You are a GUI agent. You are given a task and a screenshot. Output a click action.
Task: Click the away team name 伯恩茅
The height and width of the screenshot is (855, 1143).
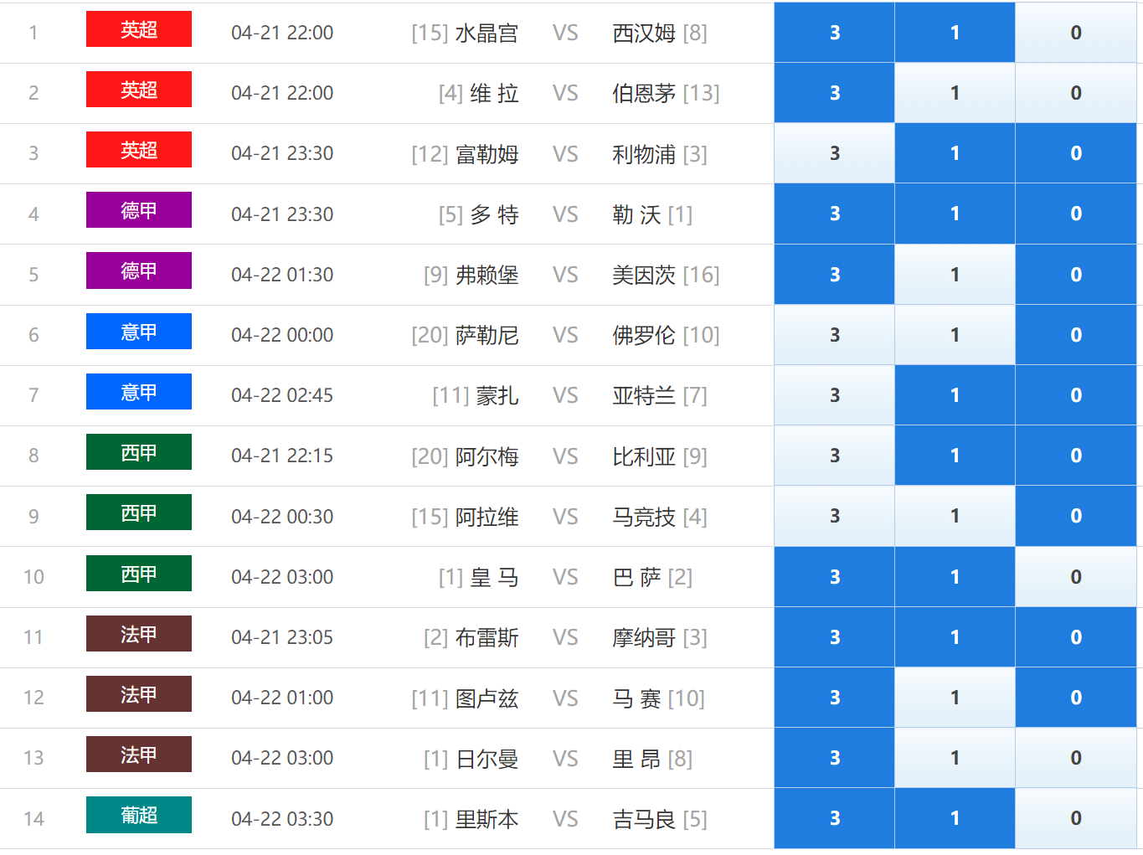[644, 93]
